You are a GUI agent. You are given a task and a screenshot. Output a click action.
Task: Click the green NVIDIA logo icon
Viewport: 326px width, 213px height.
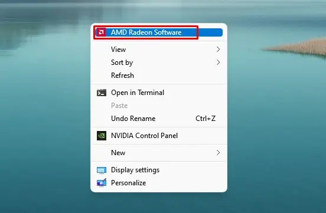[102, 136]
